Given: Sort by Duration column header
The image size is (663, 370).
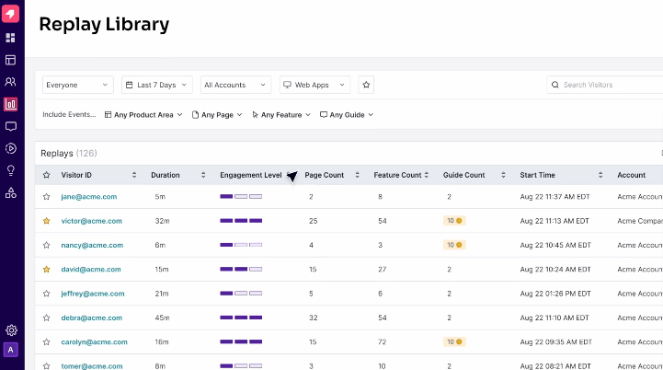Looking at the screenshot, I should click(x=166, y=175).
